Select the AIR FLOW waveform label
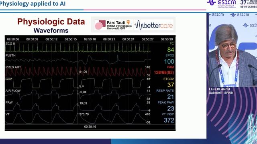257x144 pixels. tap(13, 91)
